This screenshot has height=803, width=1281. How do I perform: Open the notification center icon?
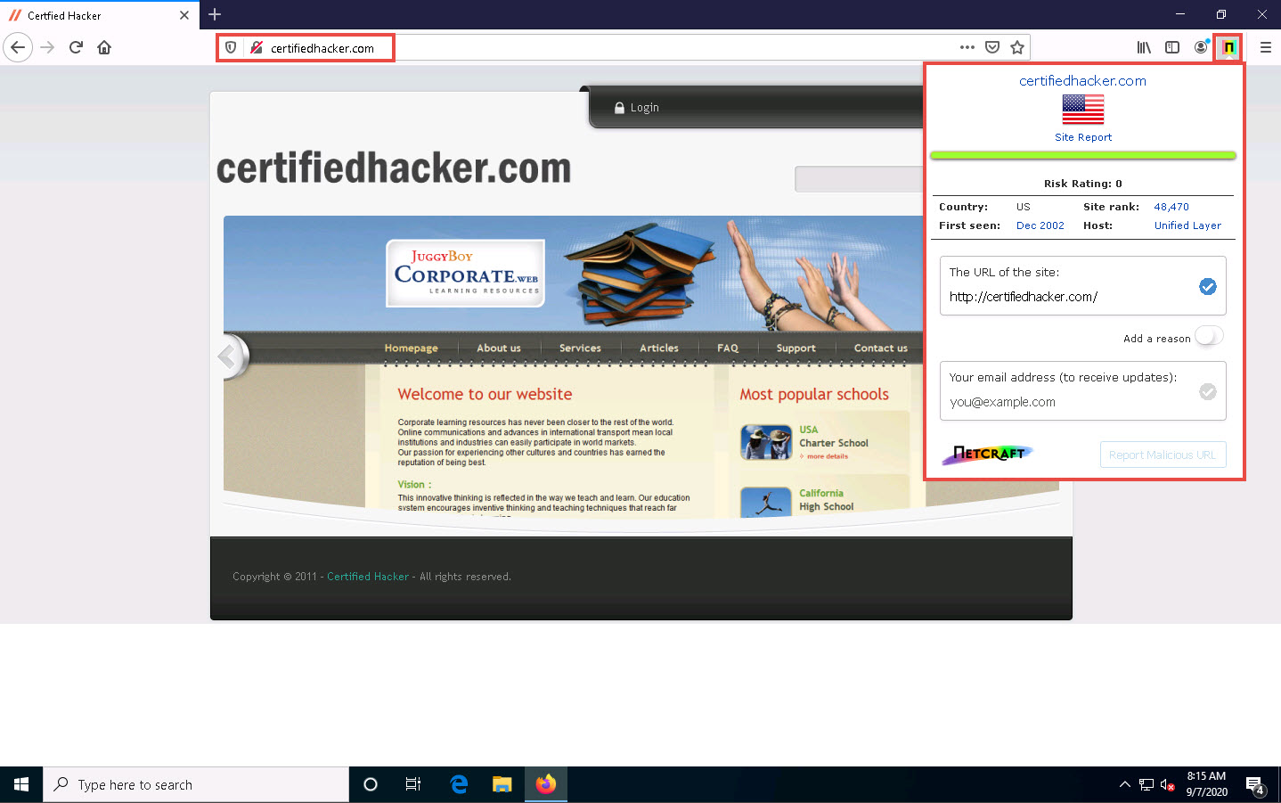[x=1255, y=785]
